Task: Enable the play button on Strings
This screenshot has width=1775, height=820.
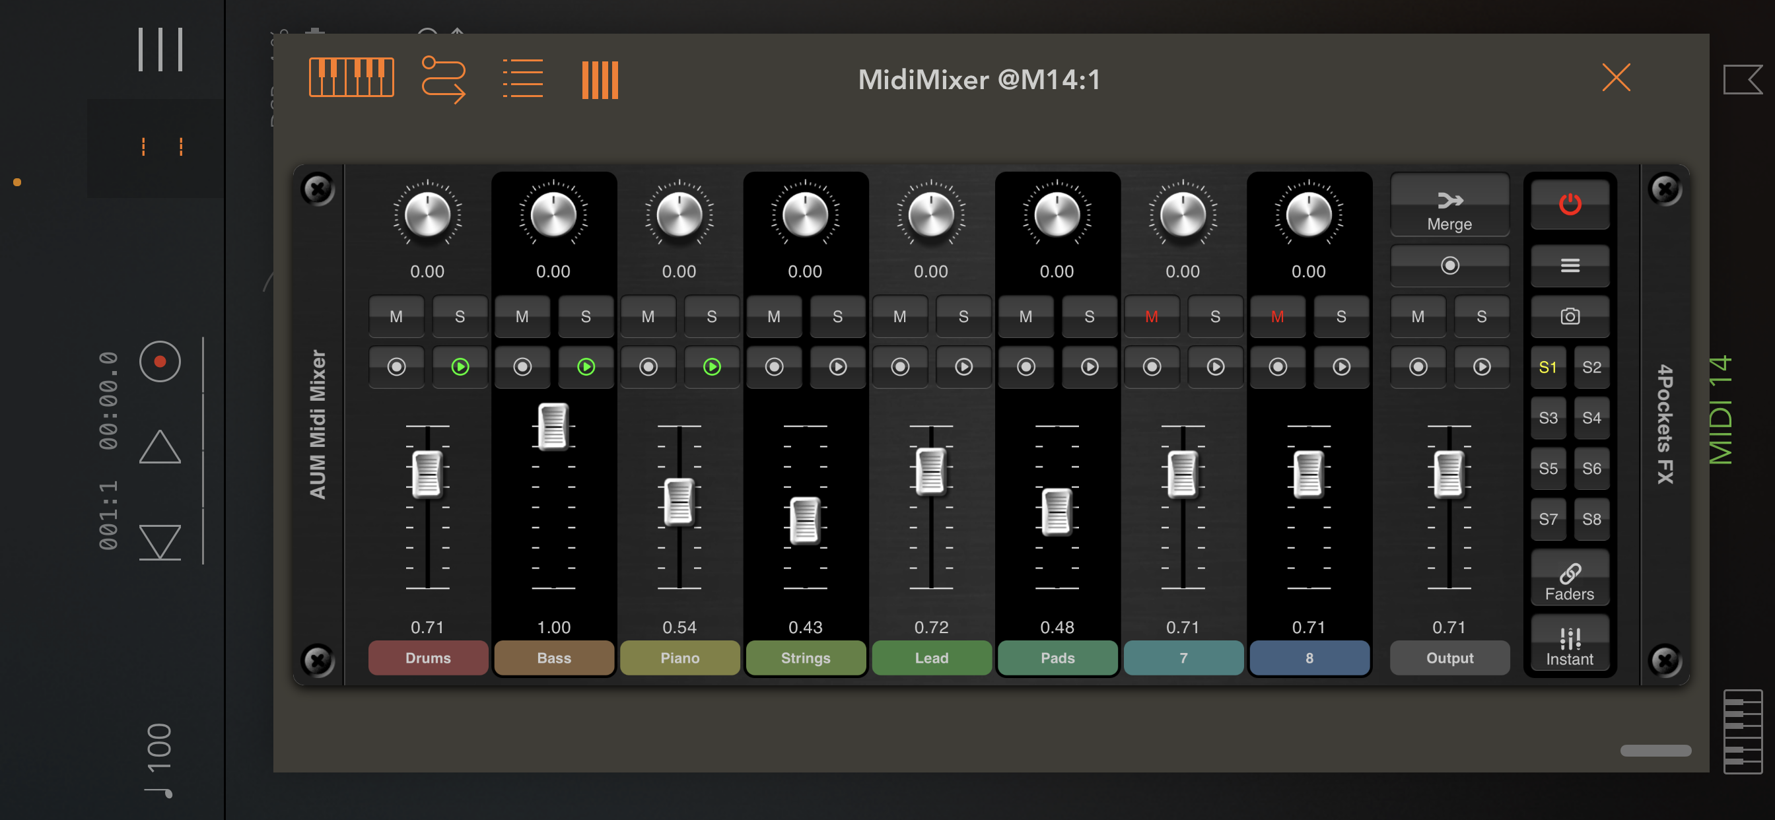Action: (x=837, y=367)
